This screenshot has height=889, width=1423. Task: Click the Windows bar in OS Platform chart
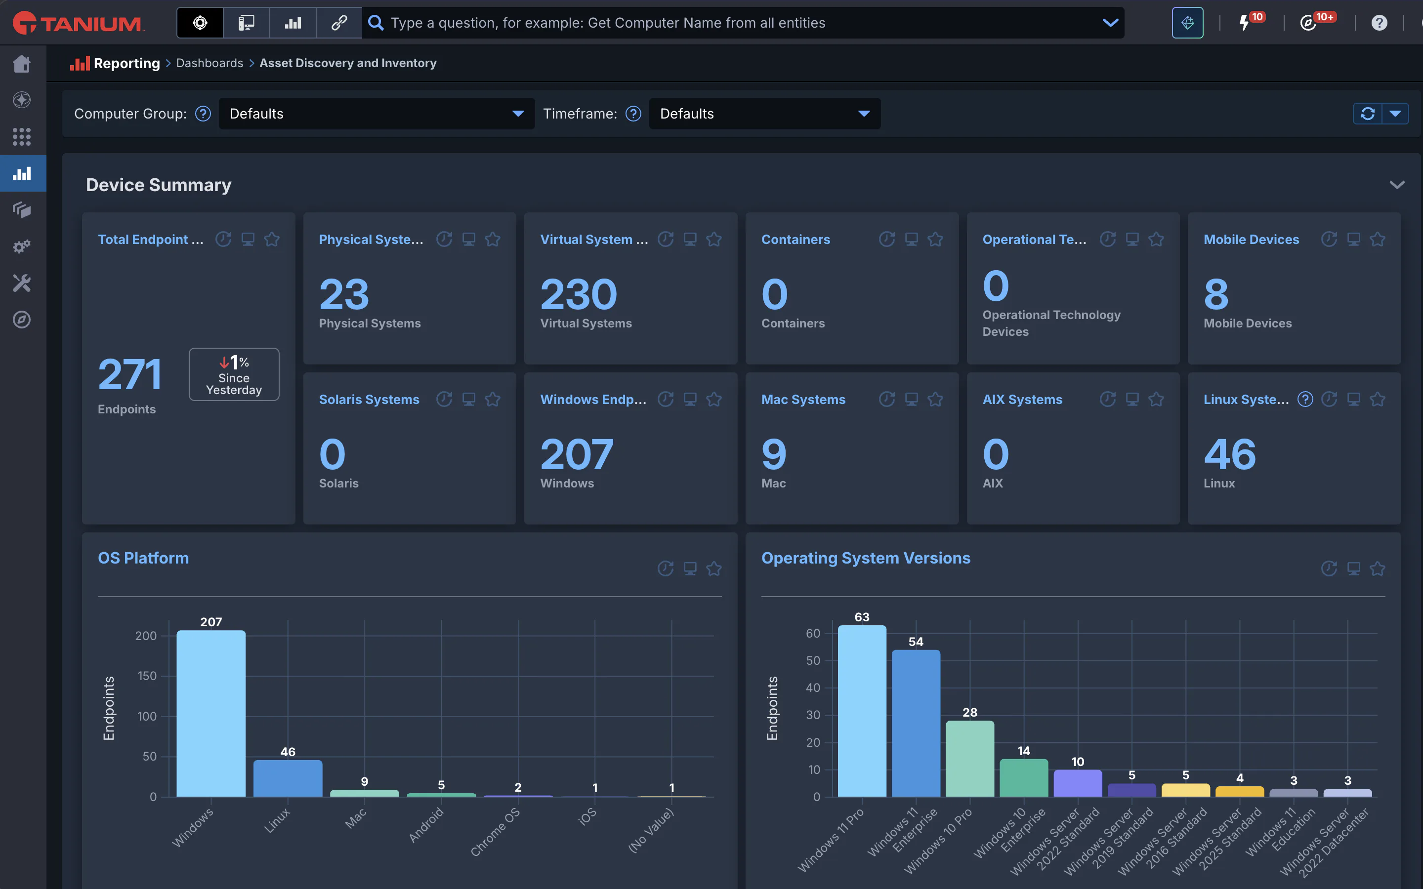pos(211,713)
